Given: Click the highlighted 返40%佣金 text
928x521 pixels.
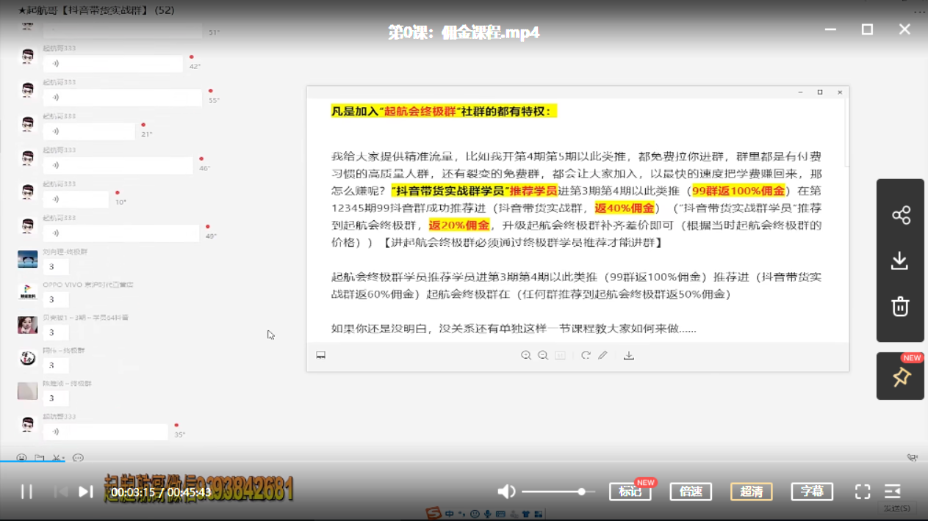Looking at the screenshot, I should click(625, 208).
